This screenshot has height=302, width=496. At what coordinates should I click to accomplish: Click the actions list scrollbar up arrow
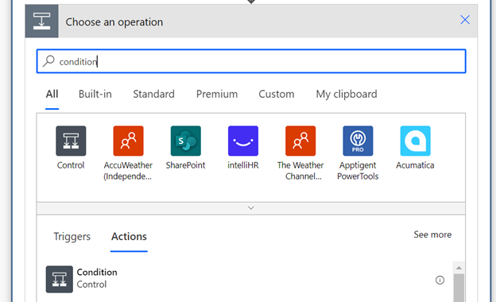tap(459, 268)
